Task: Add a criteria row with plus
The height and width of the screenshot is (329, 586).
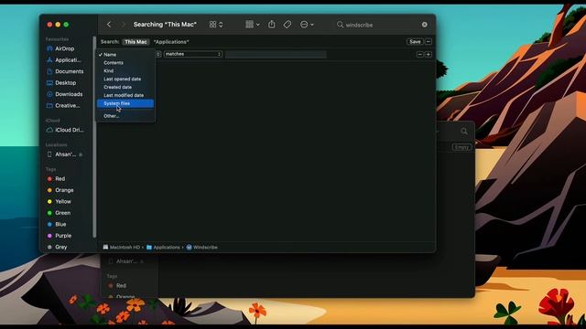Action: coord(429,55)
